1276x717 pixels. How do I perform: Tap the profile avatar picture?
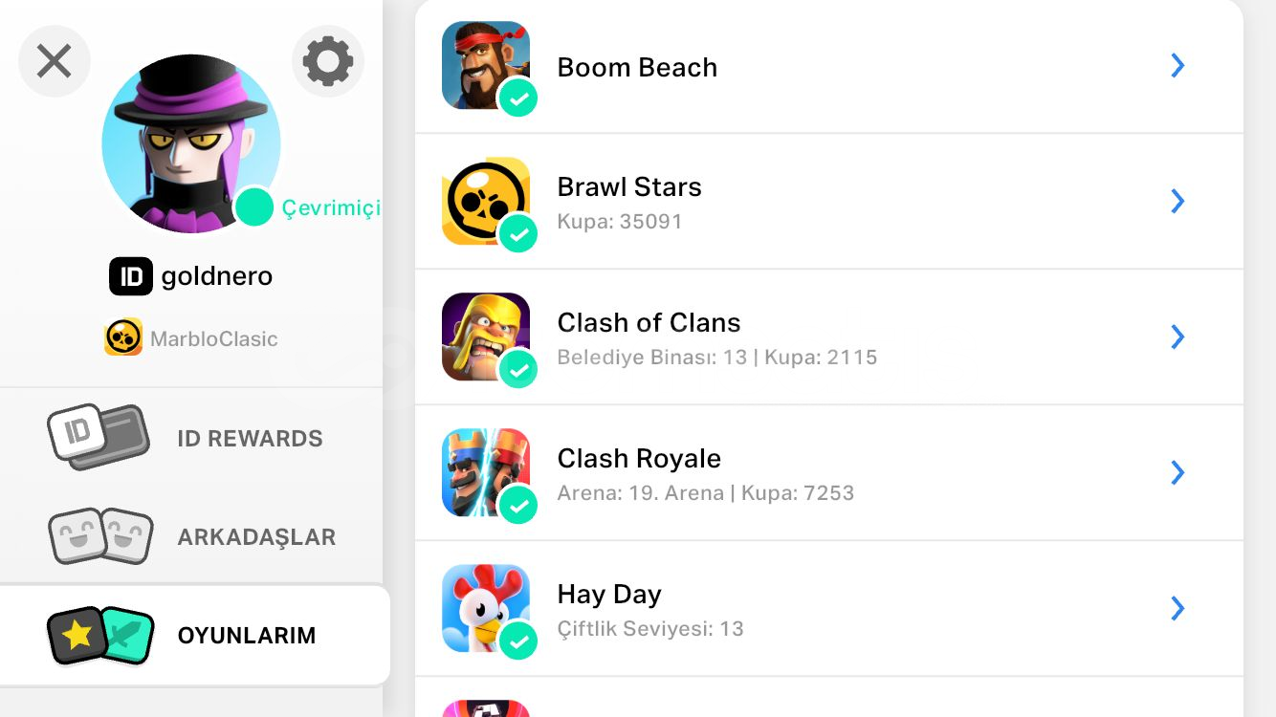coord(190,143)
